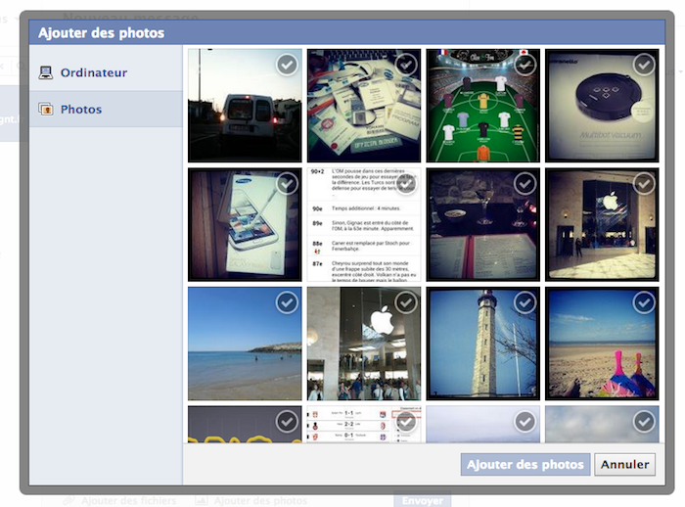Choose the Apple Store facade photo
The height and width of the screenshot is (507, 685).
601,225
